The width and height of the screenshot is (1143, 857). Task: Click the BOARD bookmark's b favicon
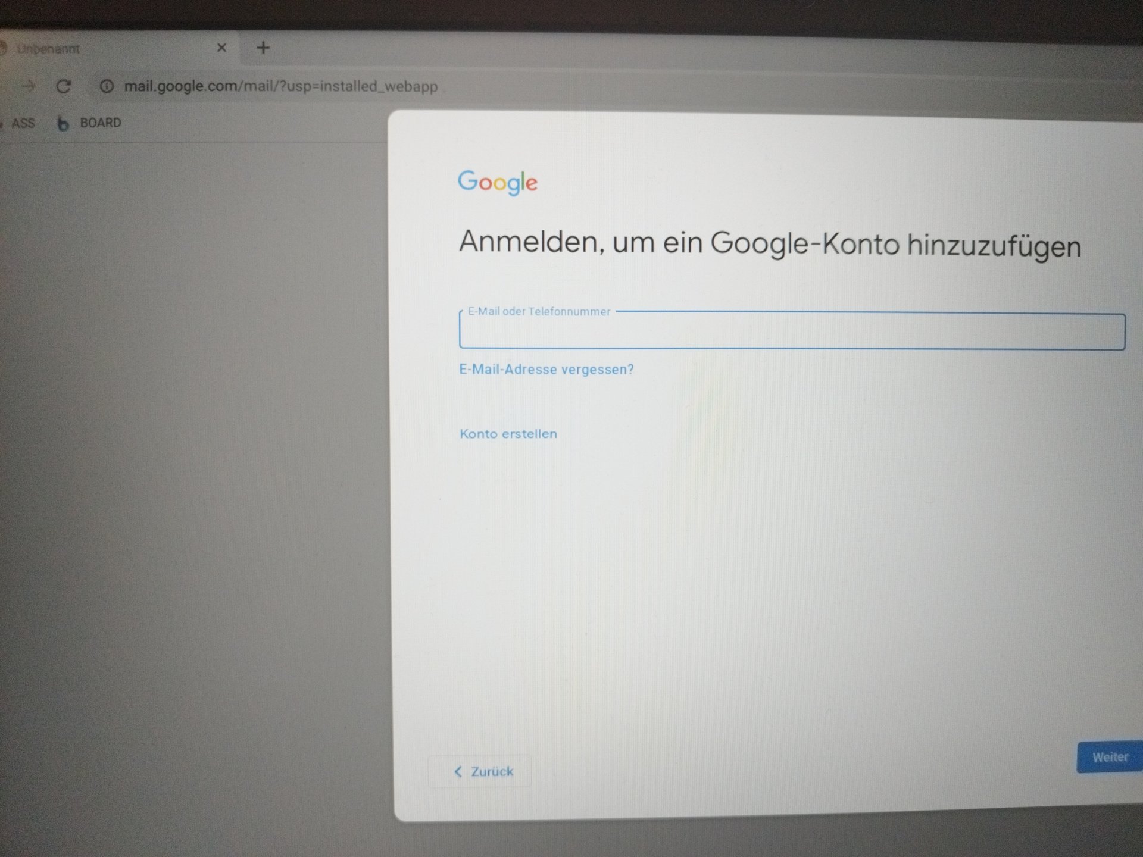63,123
